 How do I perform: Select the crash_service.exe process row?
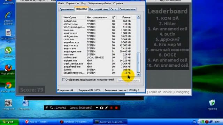[97, 64]
